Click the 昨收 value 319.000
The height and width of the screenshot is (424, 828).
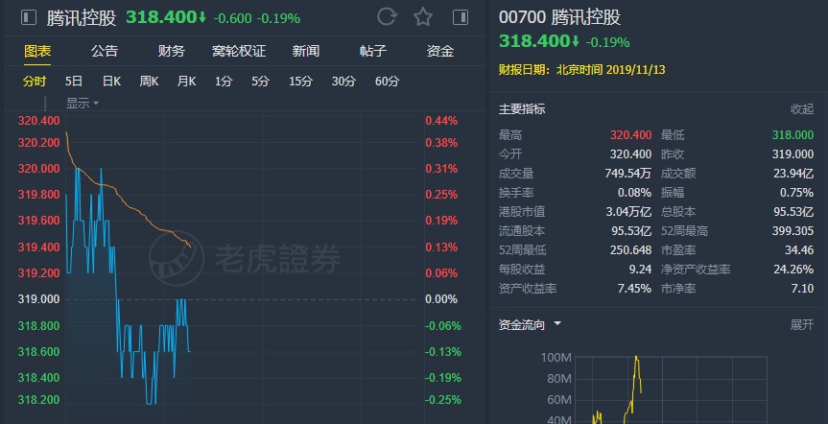point(793,154)
